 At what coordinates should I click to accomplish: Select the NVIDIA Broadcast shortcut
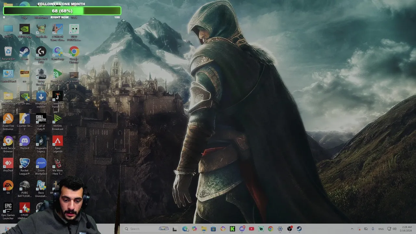(58, 122)
